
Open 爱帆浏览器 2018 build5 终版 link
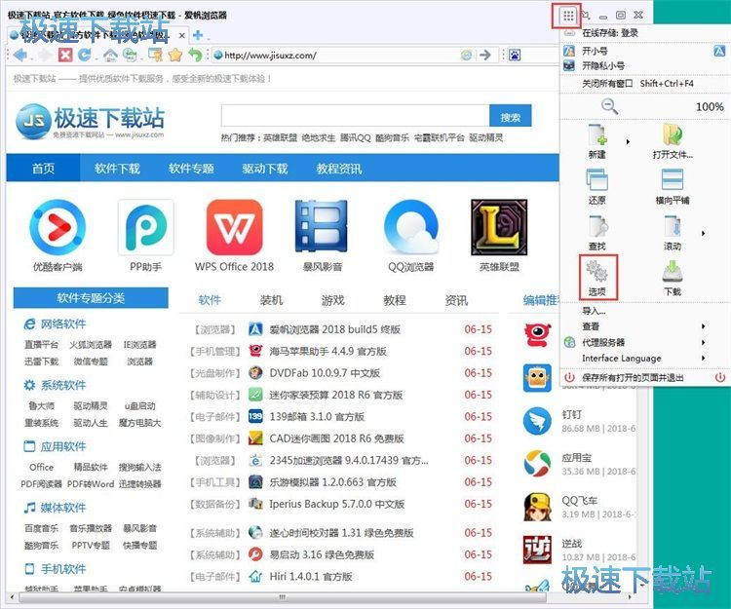pyautogui.click(x=334, y=329)
